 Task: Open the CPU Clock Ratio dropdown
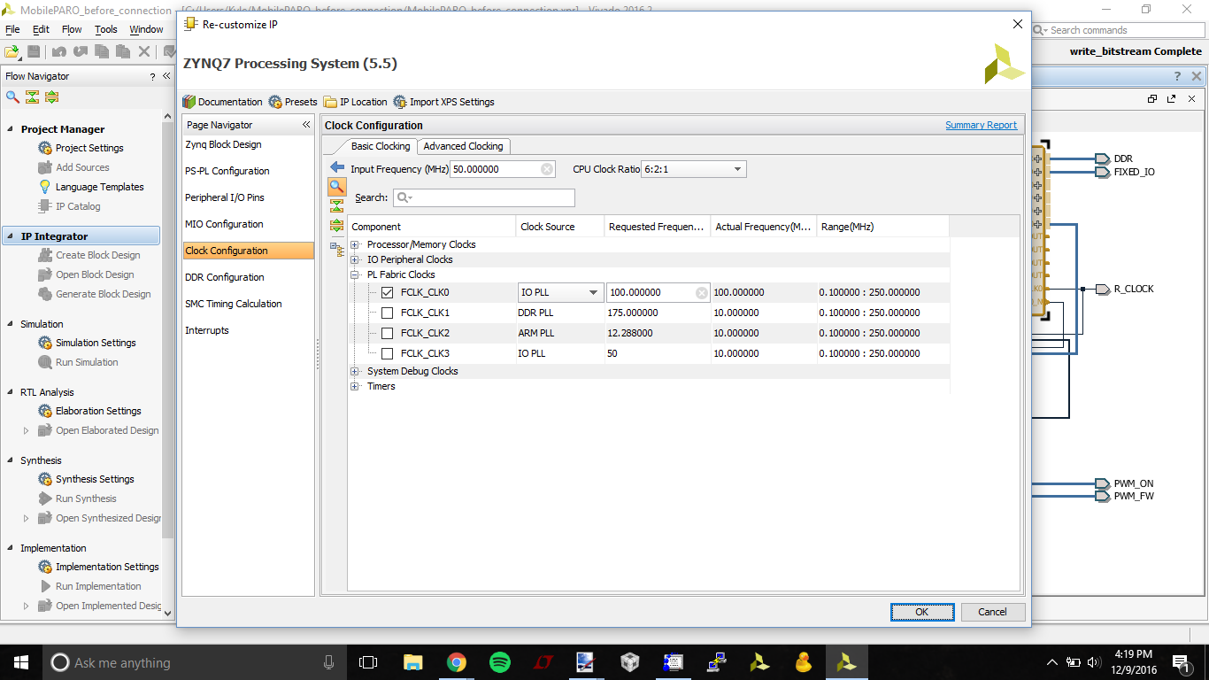coord(694,169)
